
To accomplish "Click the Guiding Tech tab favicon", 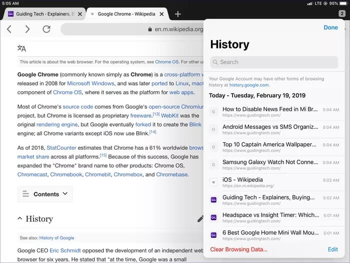I will [x=10, y=14].
